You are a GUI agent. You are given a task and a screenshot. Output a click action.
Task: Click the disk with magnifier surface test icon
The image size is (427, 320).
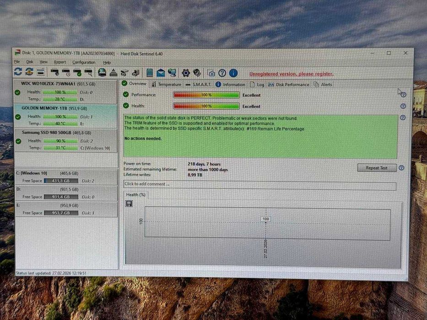[x=88, y=72]
